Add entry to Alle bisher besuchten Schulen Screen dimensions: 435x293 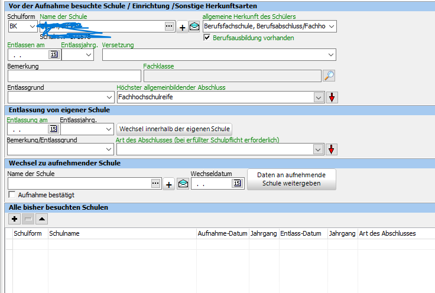[x=14, y=219]
